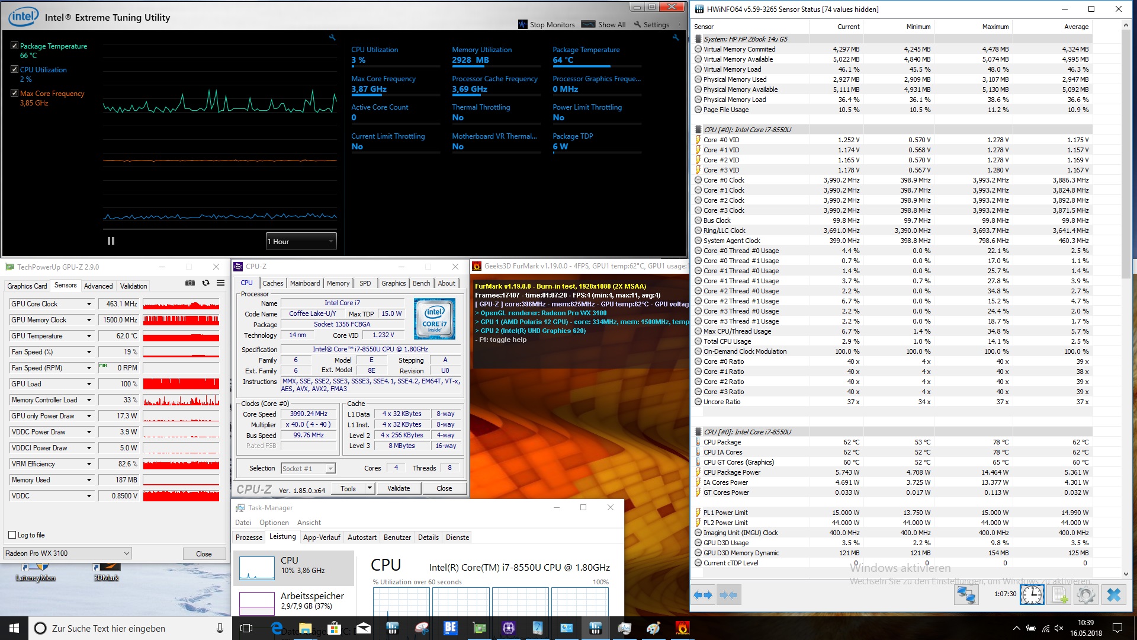This screenshot has width=1137, height=640.
Task: Open CPU-Z purple chip taskbar icon
Action: pos(509,628)
